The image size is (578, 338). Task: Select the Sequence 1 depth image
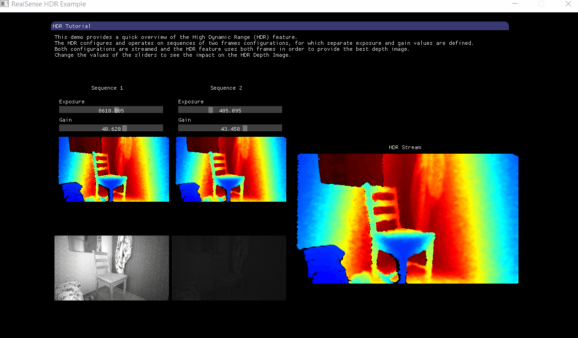click(x=114, y=169)
